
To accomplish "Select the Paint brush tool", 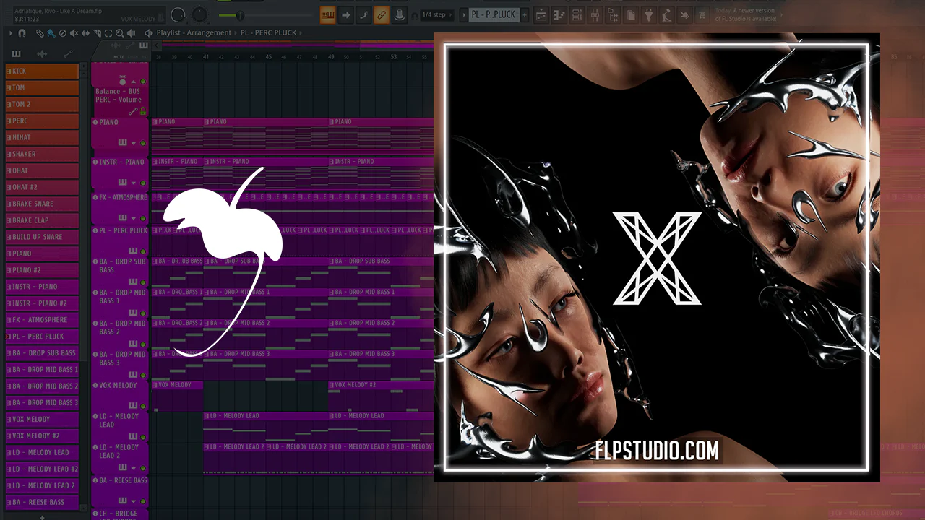I will tap(51, 33).
